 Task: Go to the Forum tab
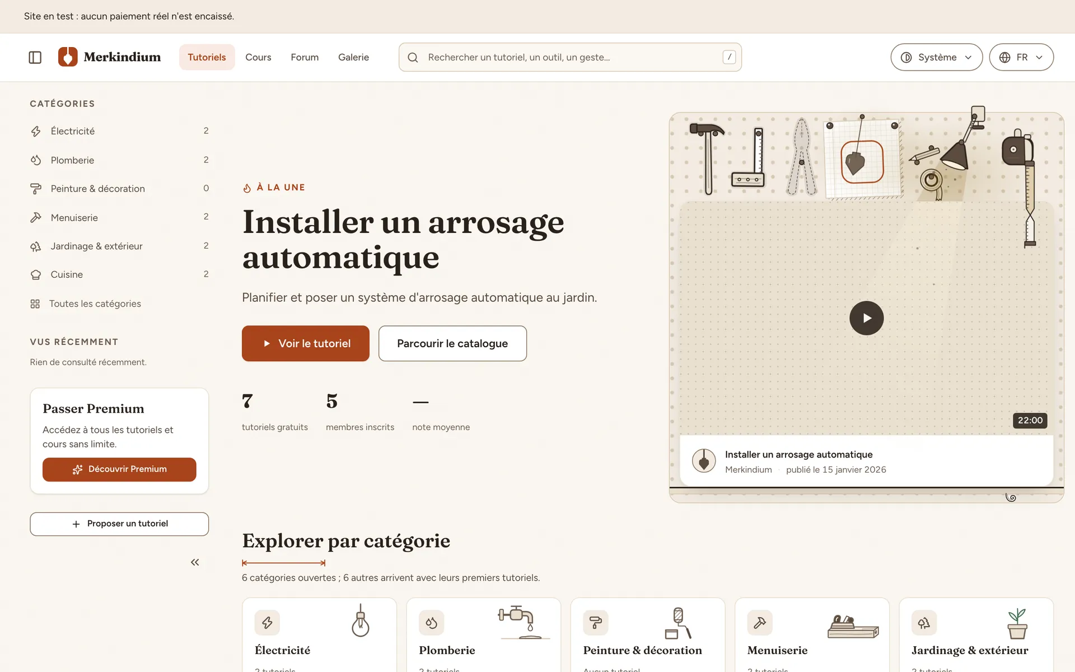point(305,57)
